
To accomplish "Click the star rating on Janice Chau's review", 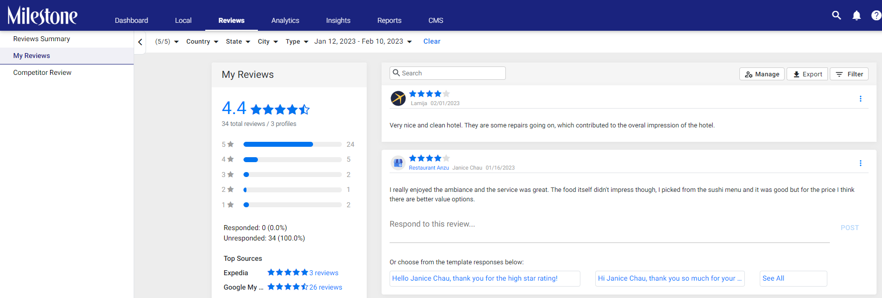I will tap(429, 158).
